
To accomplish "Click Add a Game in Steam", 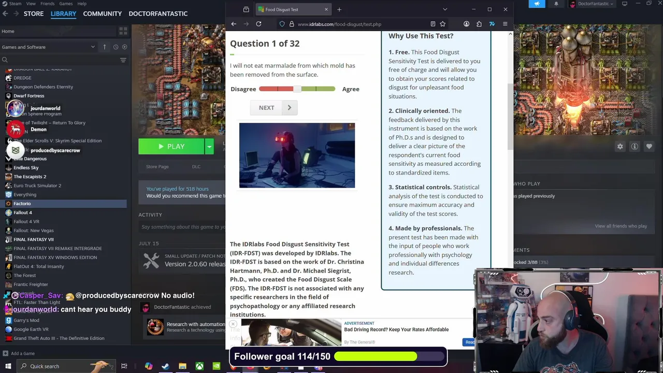I will coord(19,353).
